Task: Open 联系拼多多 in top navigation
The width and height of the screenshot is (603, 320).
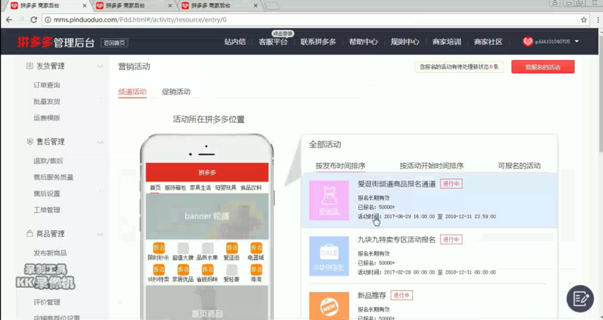Action: click(318, 42)
